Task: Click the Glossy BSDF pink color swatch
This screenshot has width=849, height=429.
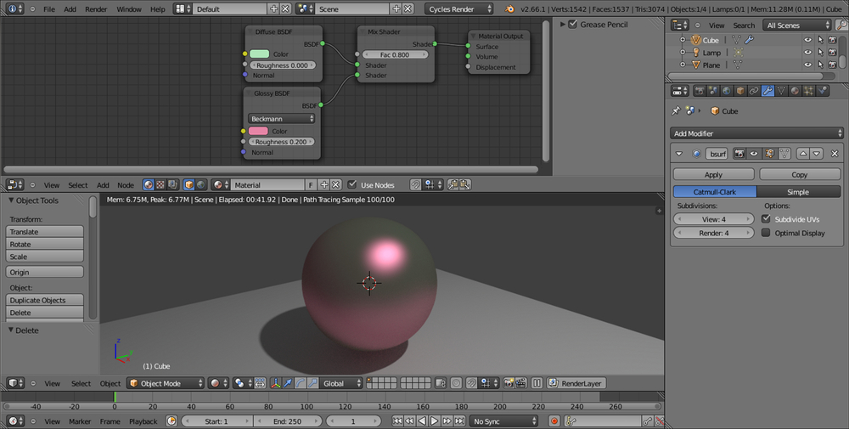Action: point(258,132)
